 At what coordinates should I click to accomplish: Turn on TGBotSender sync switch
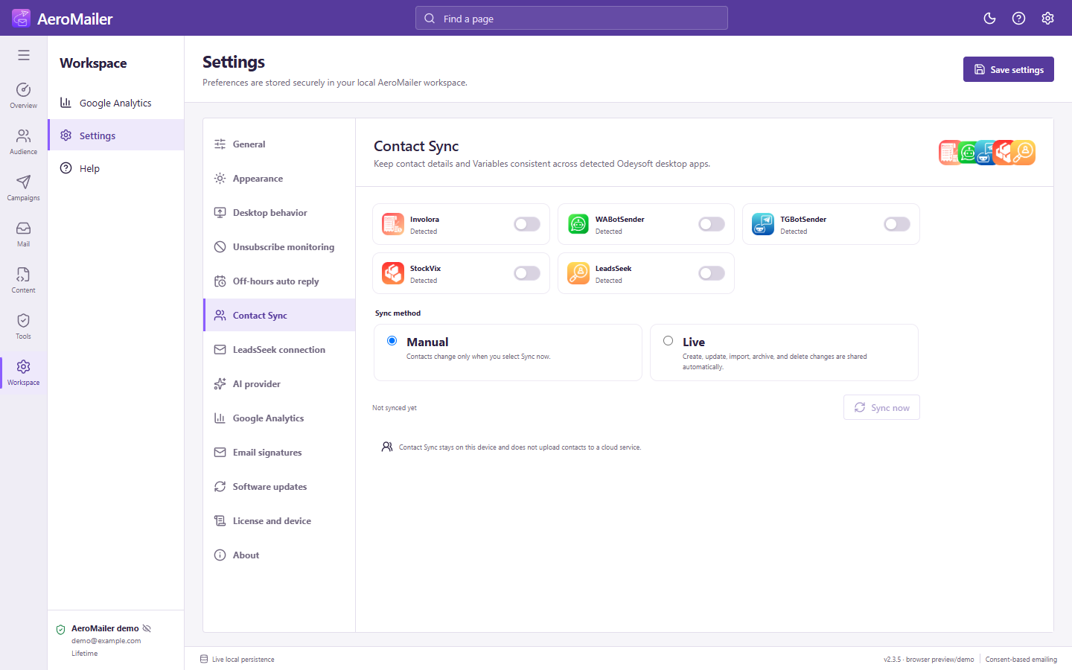[x=897, y=224]
